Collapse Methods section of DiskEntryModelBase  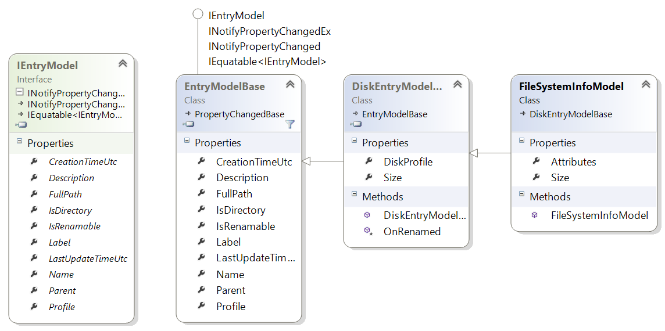point(354,195)
